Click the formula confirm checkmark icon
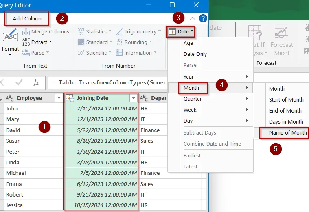 (x=19, y=82)
